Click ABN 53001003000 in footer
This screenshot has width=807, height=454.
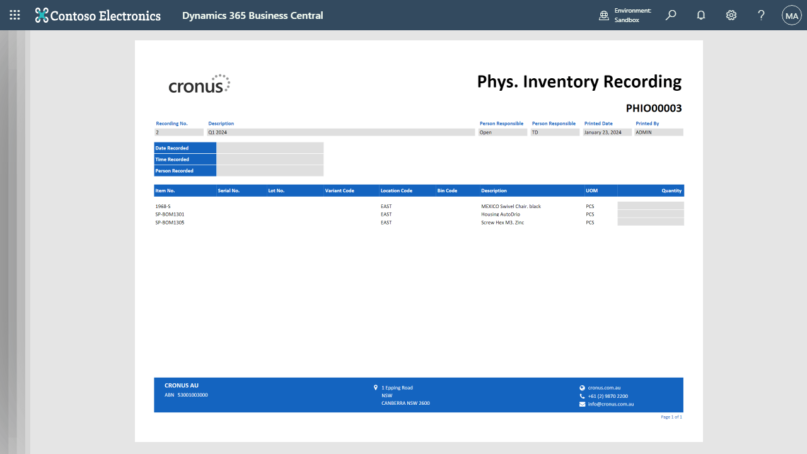coord(186,395)
